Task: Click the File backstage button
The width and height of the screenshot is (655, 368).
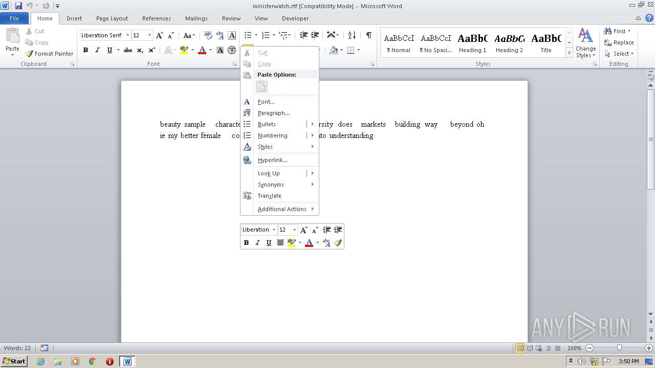Action: (x=14, y=18)
